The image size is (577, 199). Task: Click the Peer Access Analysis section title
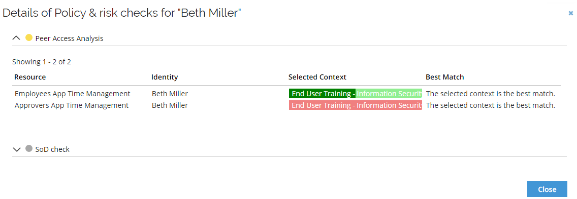[69, 38]
